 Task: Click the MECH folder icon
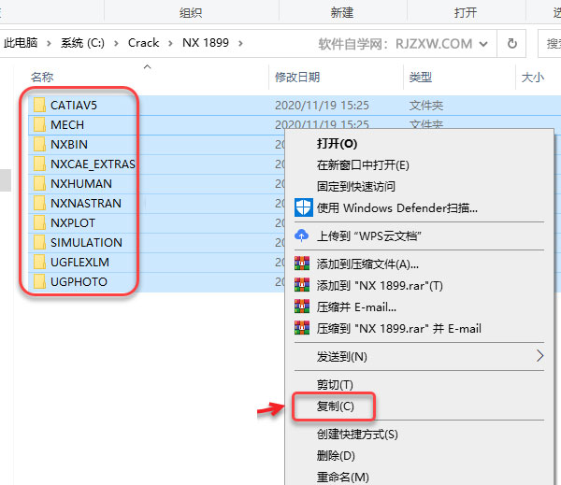tap(39, 125)
